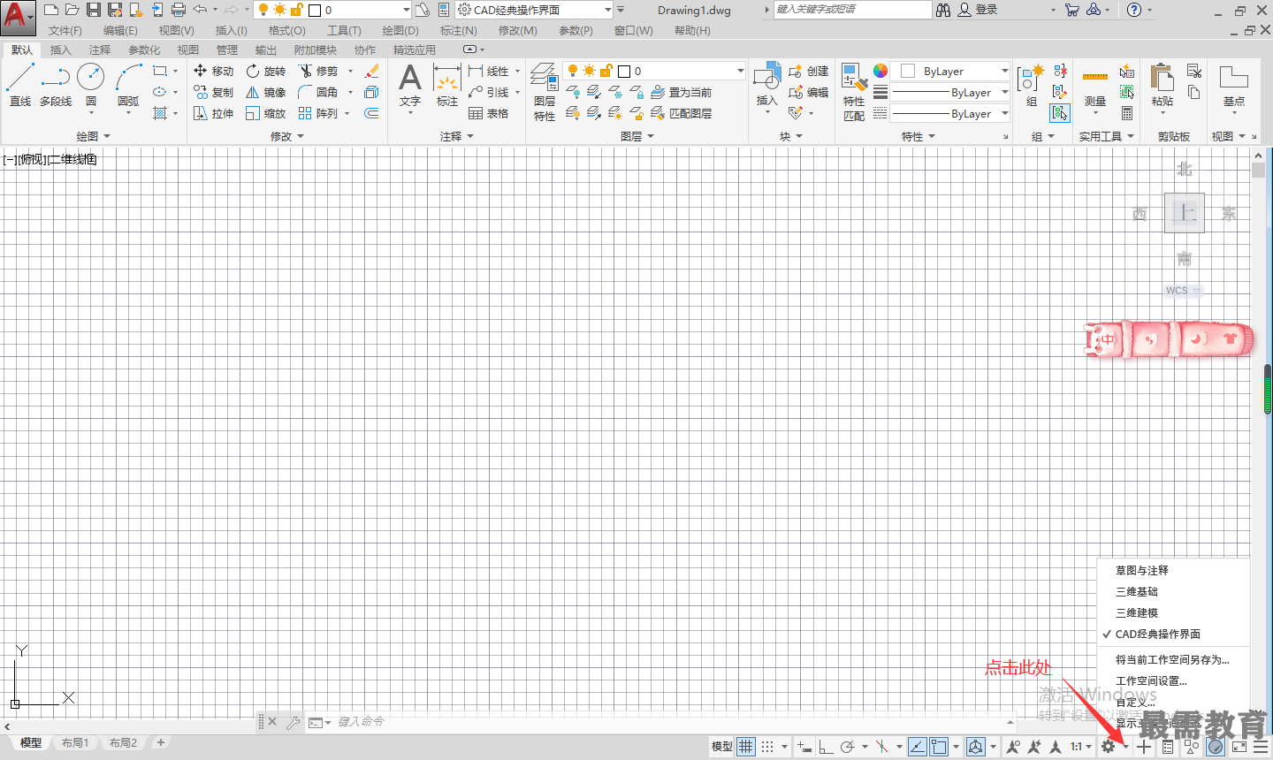Switch to the 参数化 ribbon tab
Image resolution: width=1273 pixels, height=760 pixels.
pos(144,50)
